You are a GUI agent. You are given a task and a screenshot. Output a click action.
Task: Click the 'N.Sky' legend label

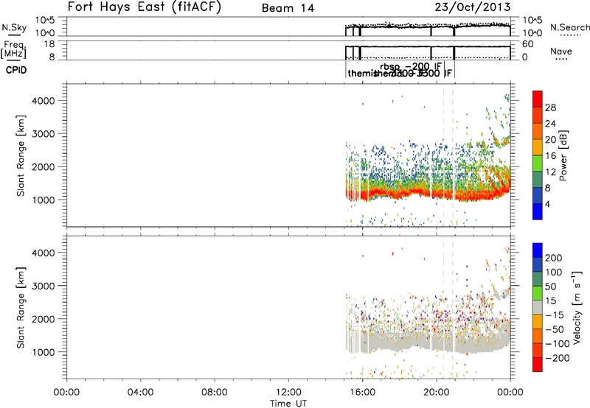(x=14, y=27)
